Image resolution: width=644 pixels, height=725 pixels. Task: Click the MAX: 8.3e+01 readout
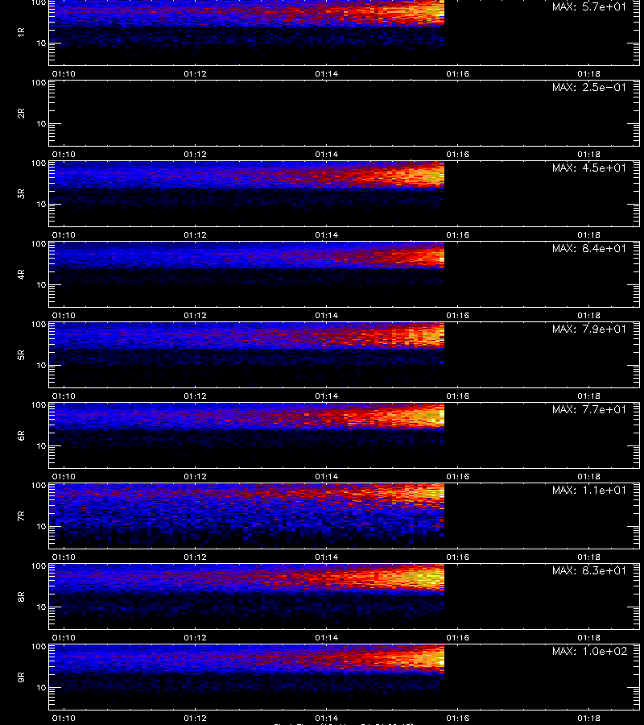point(589,570)
